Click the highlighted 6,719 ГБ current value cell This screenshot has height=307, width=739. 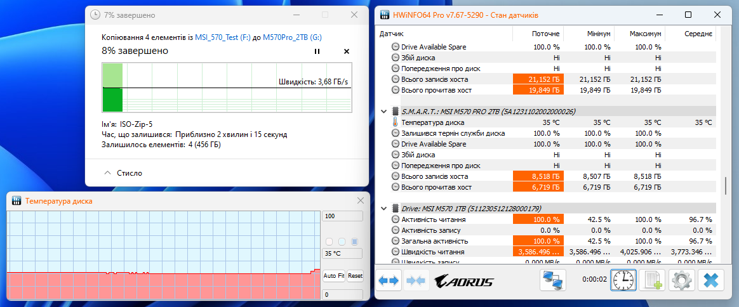click(538, 187)
